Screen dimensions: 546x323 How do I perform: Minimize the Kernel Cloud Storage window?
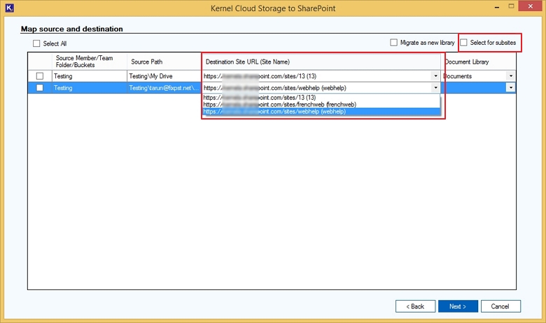(x=497, y=6)
